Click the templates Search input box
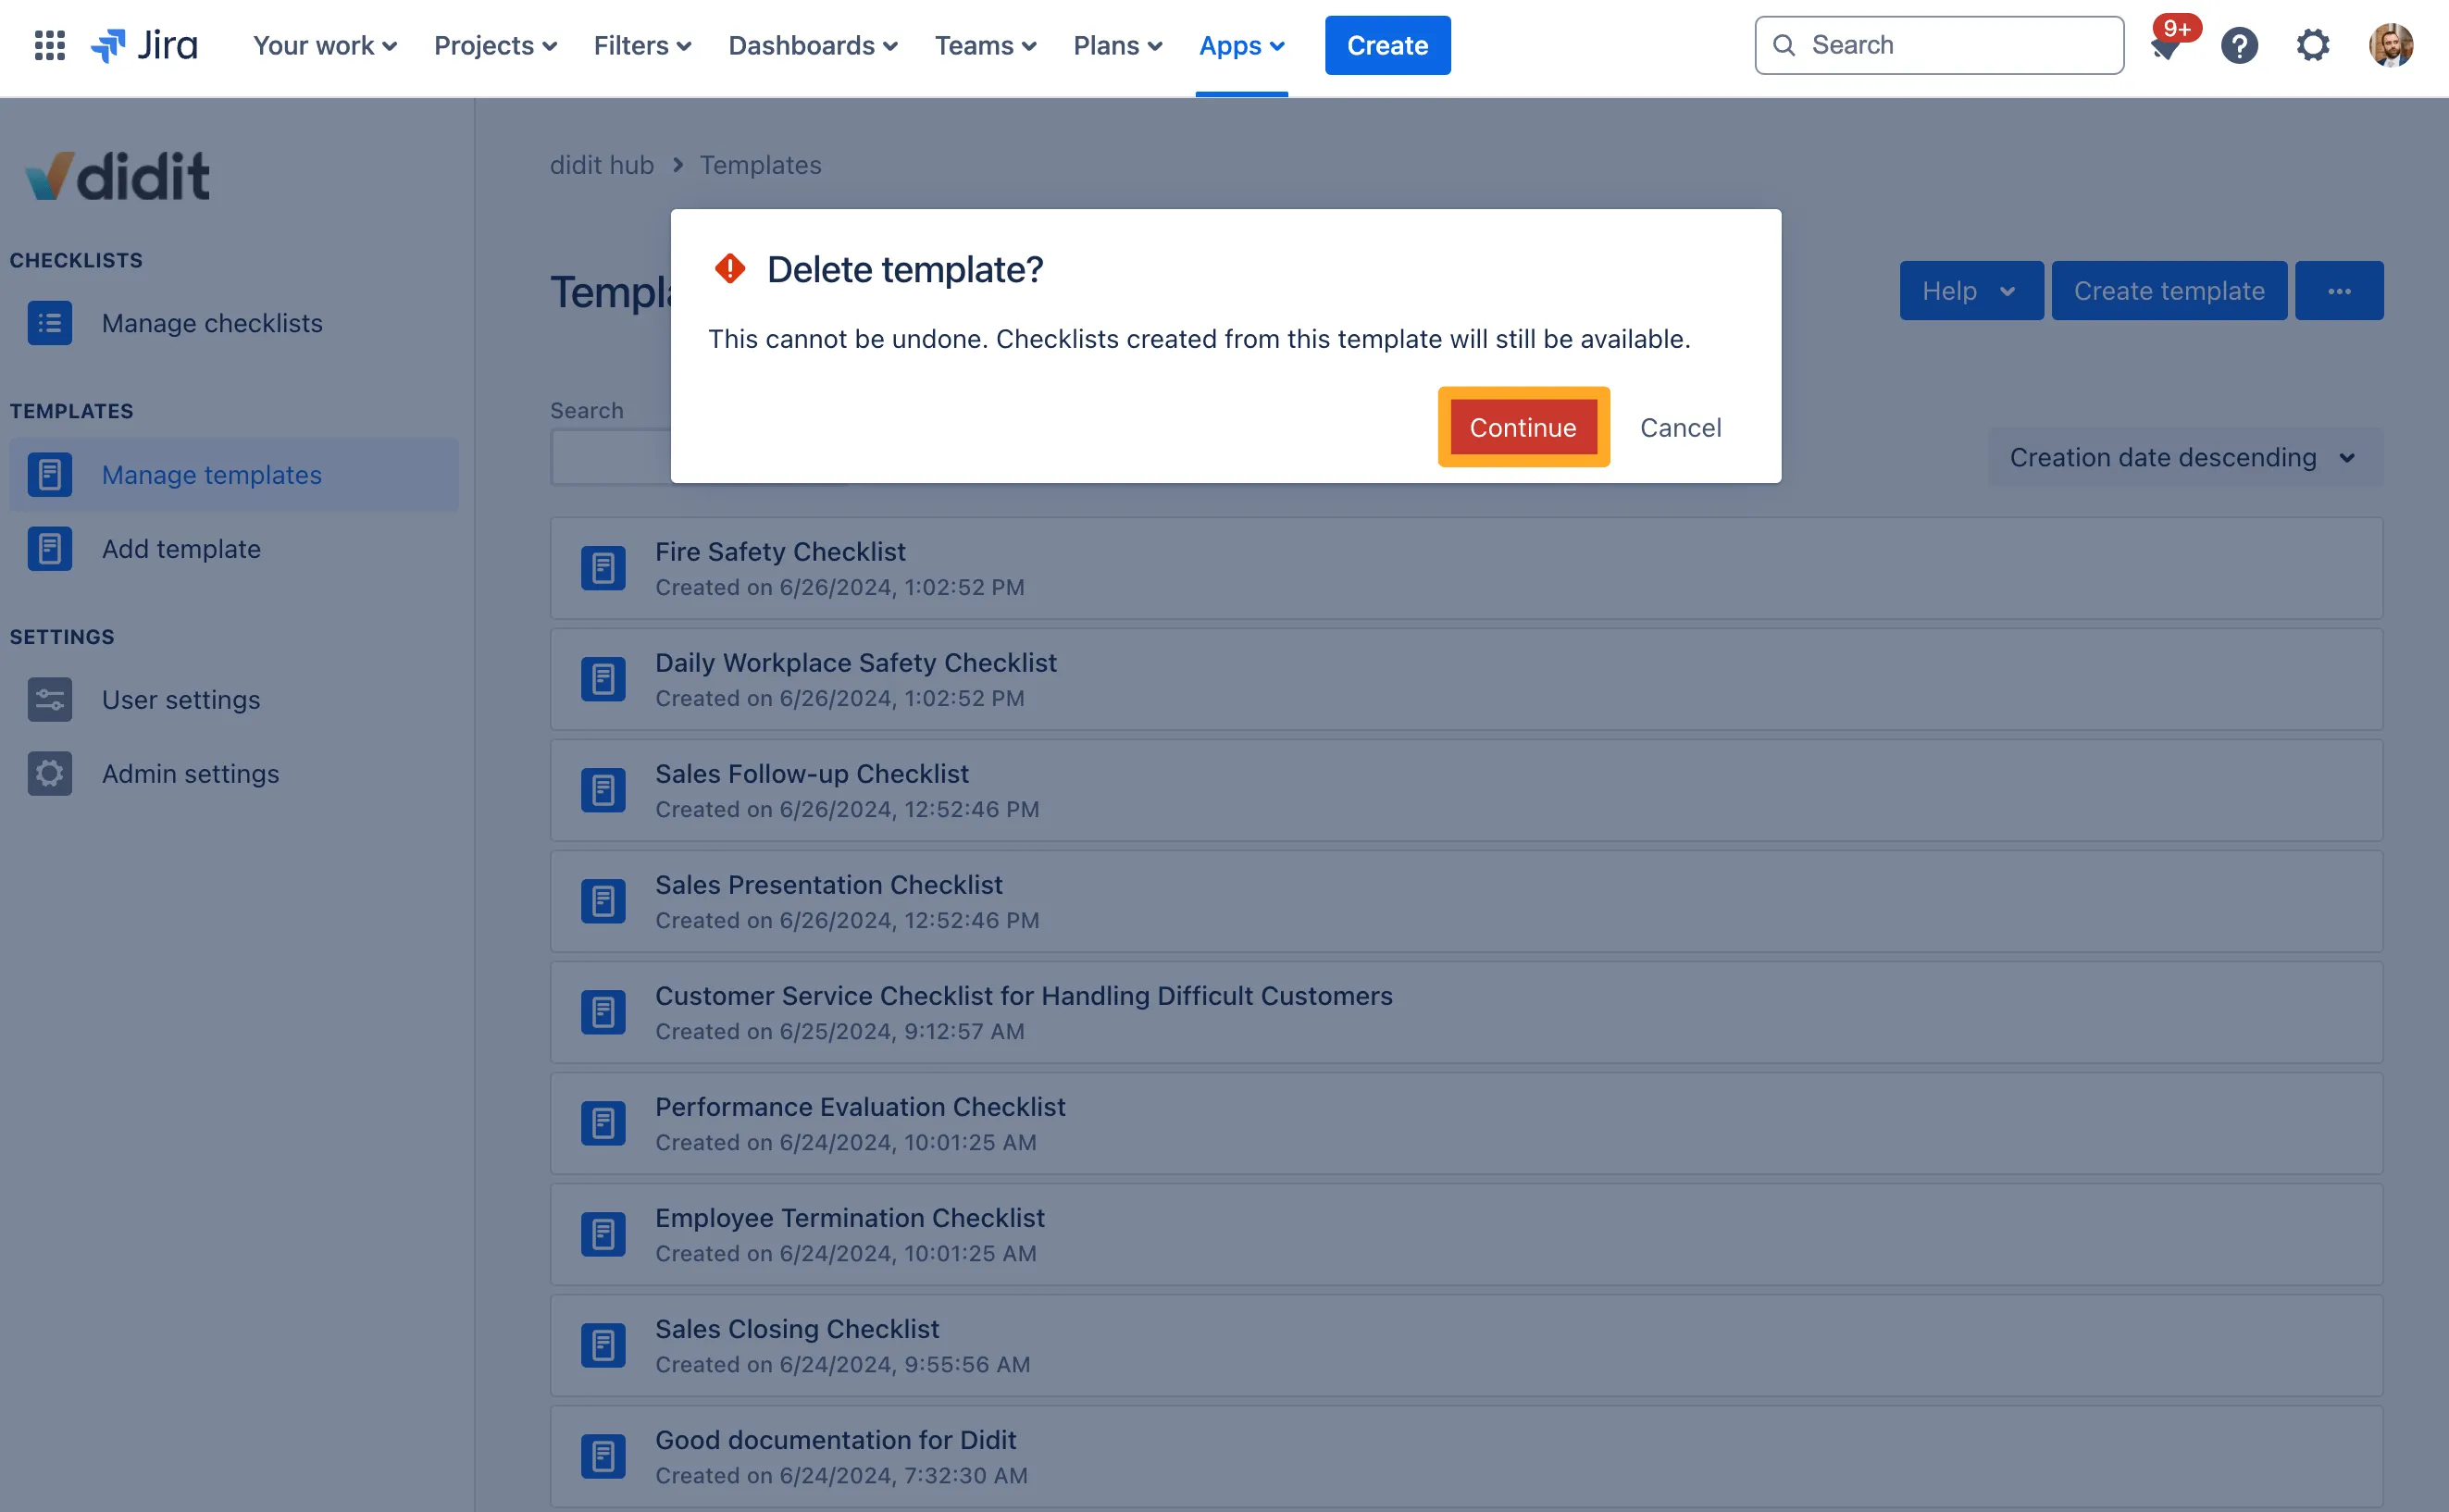 [x=610, y=457]
